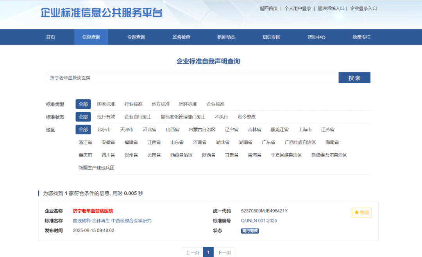Click page number 1 in pagination
The image size is (422, 257).
pyautogui.click(x=208, y=252)
